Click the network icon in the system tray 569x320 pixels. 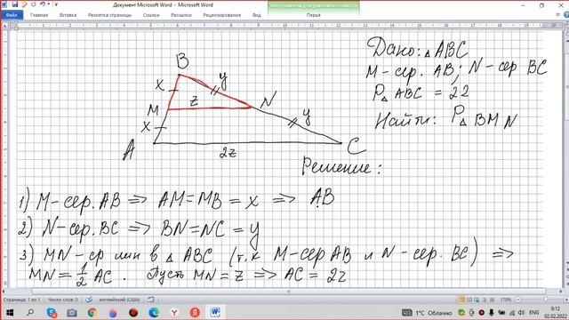(512, 313)
